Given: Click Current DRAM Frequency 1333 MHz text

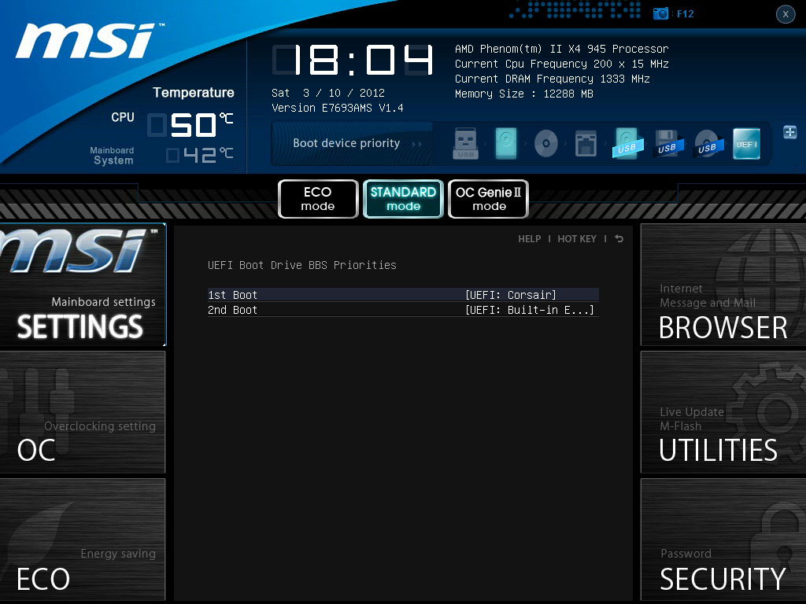Looking at the screenshot, I should point(552,79).
